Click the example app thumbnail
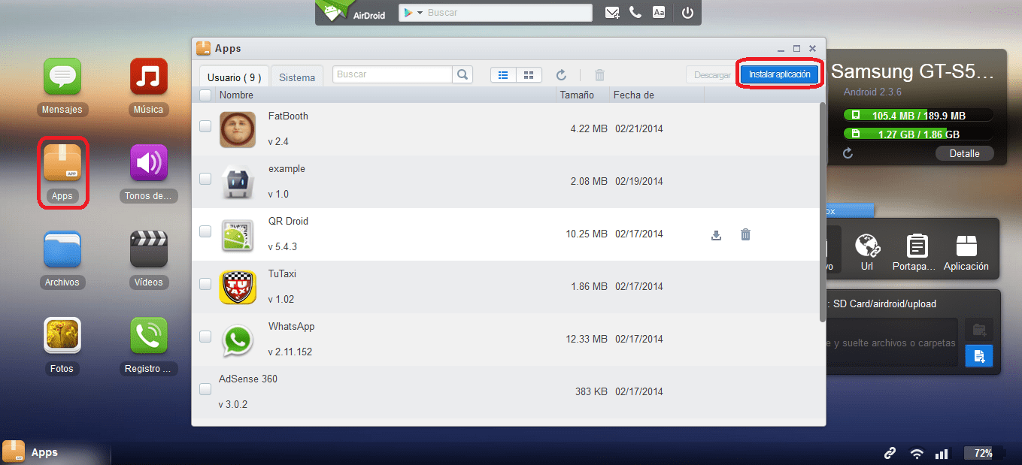The height and width of the screenshot is (465, 1022). pyautogui.click(x=238, y=182)
